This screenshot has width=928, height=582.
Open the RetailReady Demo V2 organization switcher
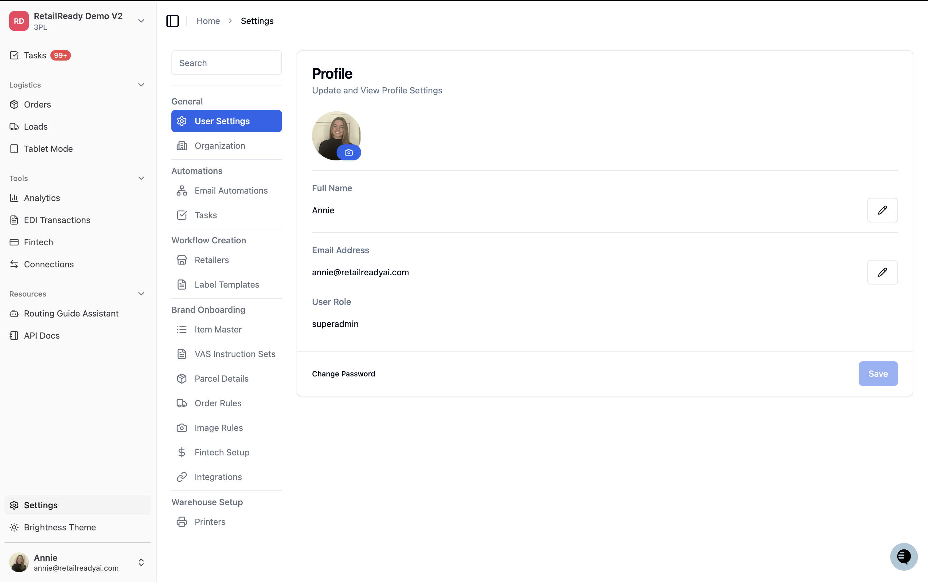tap(77, 21)
